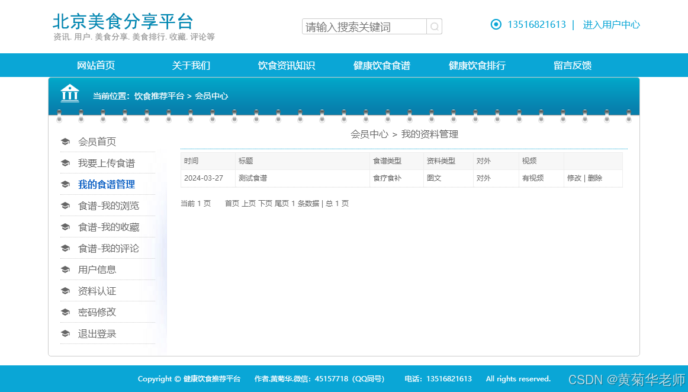Screen dimensions: 688x392
Task: Click the bank icon in the breadcrumb bar
Action: click(x=69, y=94)
